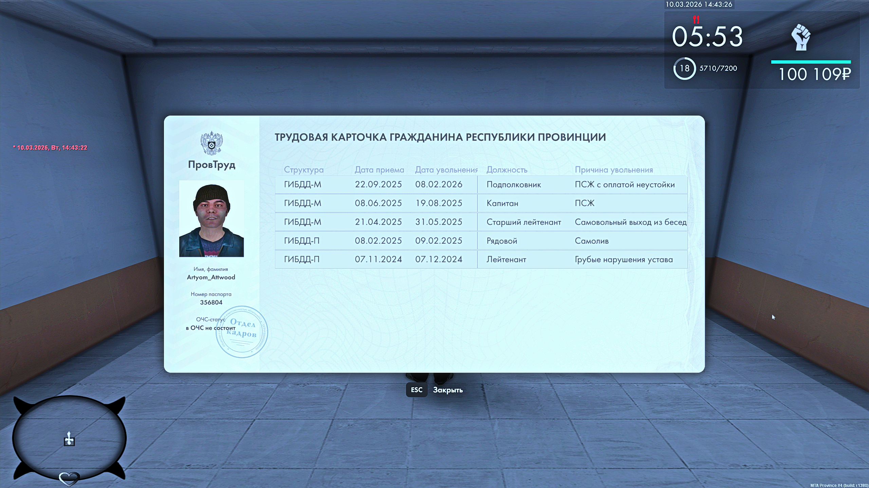Click the Artyom_Attwood name text
The width and height of the screenshot is (869, 488).
[x=211, y=277]
